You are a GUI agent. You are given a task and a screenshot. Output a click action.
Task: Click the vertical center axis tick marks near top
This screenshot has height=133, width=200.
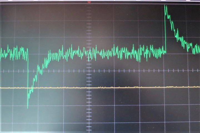(x=89, y=17)
